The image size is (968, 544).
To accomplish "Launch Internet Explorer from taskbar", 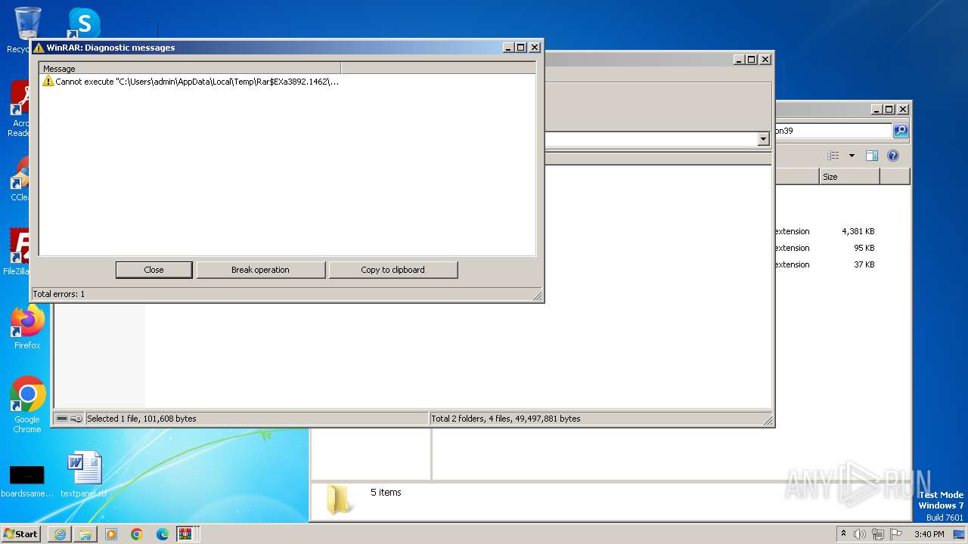I will 60,534.
